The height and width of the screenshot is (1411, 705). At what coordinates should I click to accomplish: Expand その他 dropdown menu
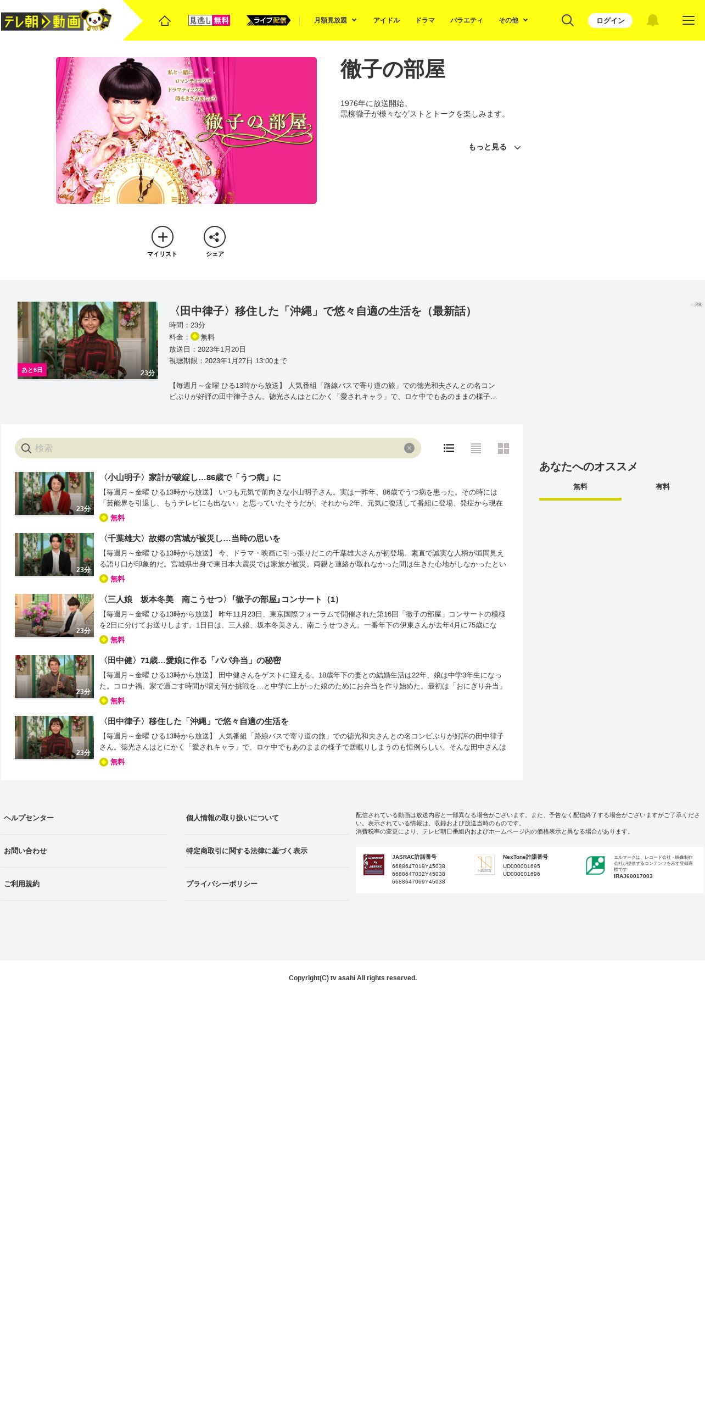tap(513, 20)
